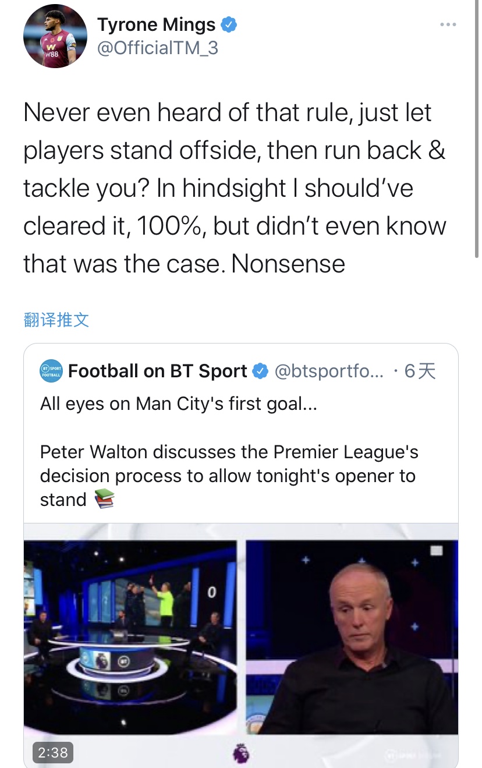The height and width of the screenshot is (768, 482).
Task: Click the 2:38 video duration badge
Action: pos(52,752)
